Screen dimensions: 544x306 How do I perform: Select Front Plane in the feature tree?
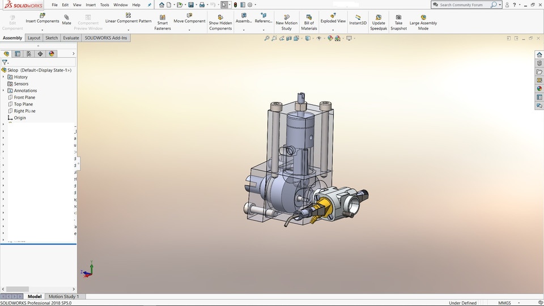24,97
